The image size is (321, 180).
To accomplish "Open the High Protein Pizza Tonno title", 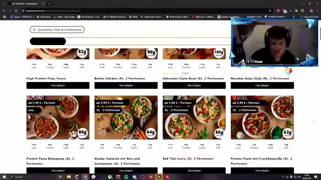I will (x=46, y=78).
